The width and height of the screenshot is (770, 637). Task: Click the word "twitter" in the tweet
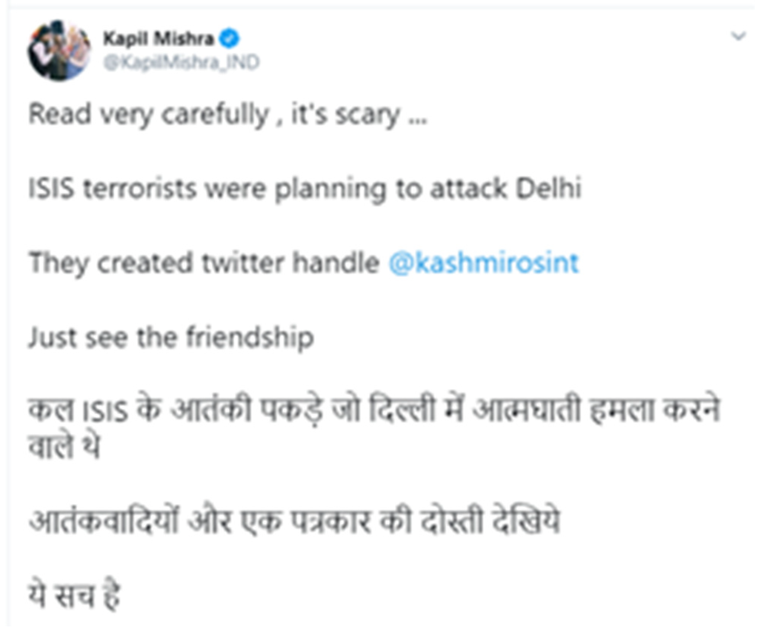point(243,263)
